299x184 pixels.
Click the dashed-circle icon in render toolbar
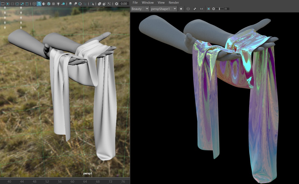pos(181,9)
